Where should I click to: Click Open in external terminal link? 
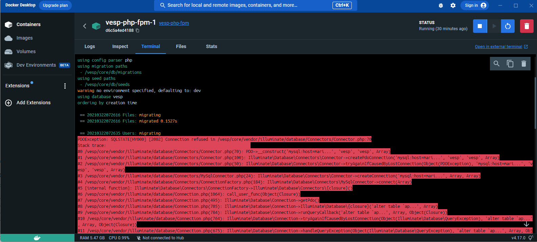coord(501,47)
